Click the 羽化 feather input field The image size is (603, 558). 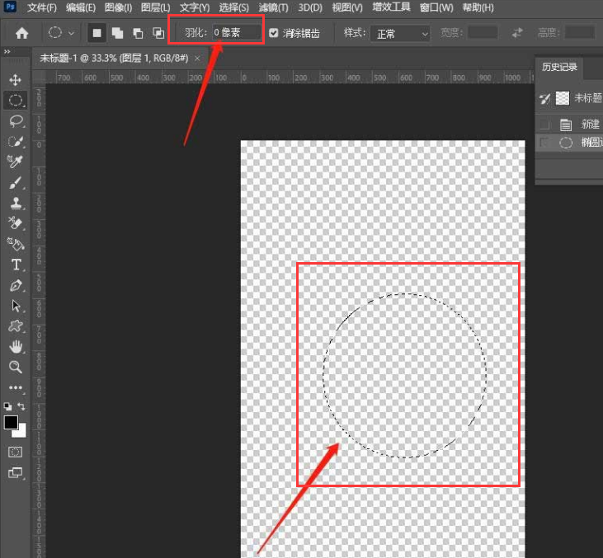tap(235, 33)
